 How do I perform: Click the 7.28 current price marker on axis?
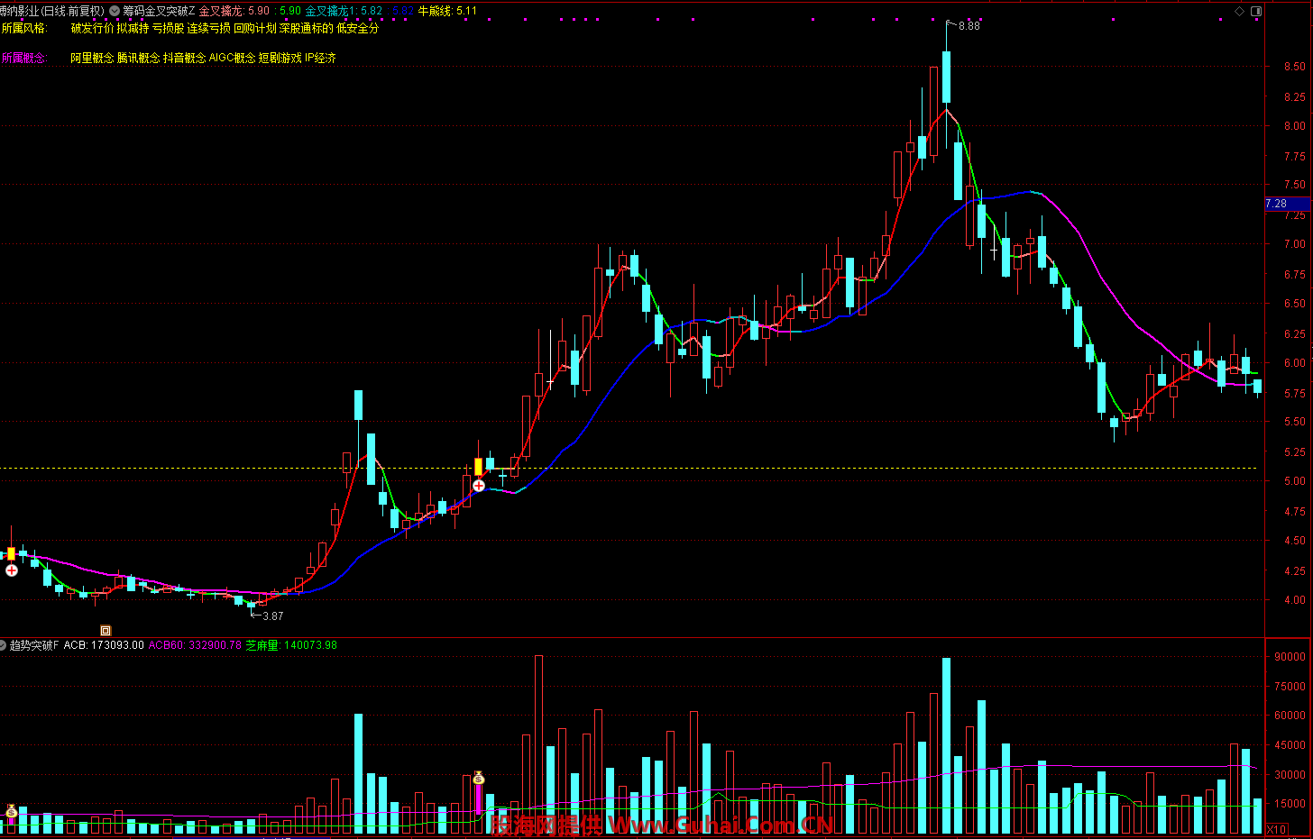(1288, 204)
